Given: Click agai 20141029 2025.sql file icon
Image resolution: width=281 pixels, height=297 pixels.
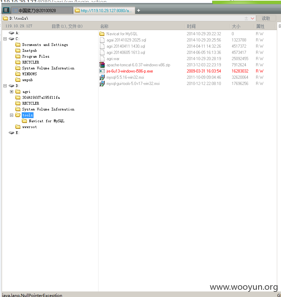Looking at the screenshot, I should click(102, 40).
